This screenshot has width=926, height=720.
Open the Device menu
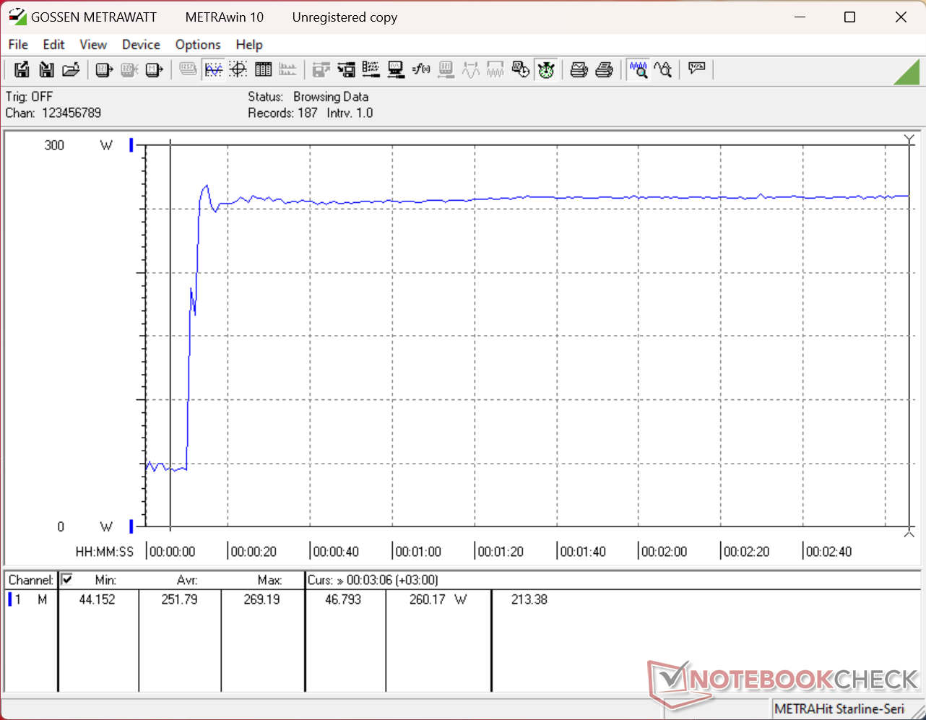click(x=141, y=45)
